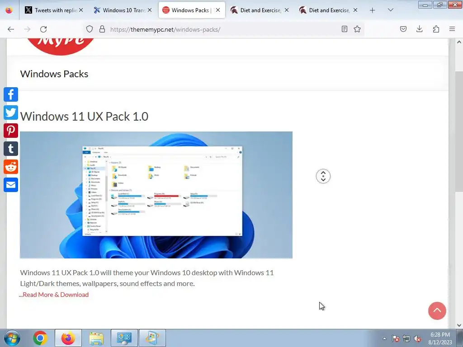Save page to Pocket

[x=403, y=29]
